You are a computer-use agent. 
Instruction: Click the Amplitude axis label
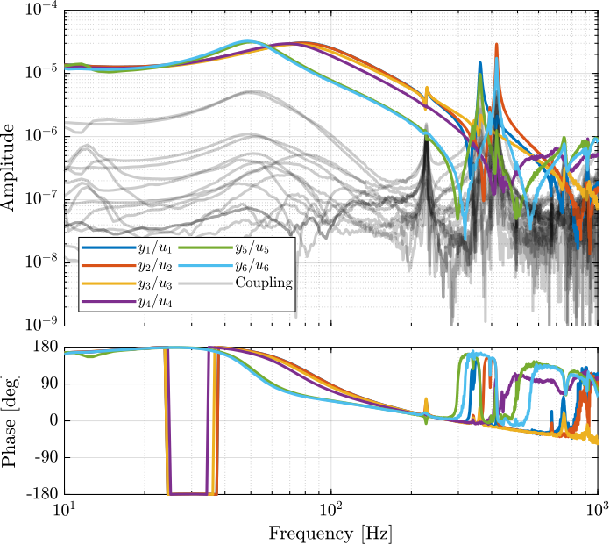coord(8,168)
